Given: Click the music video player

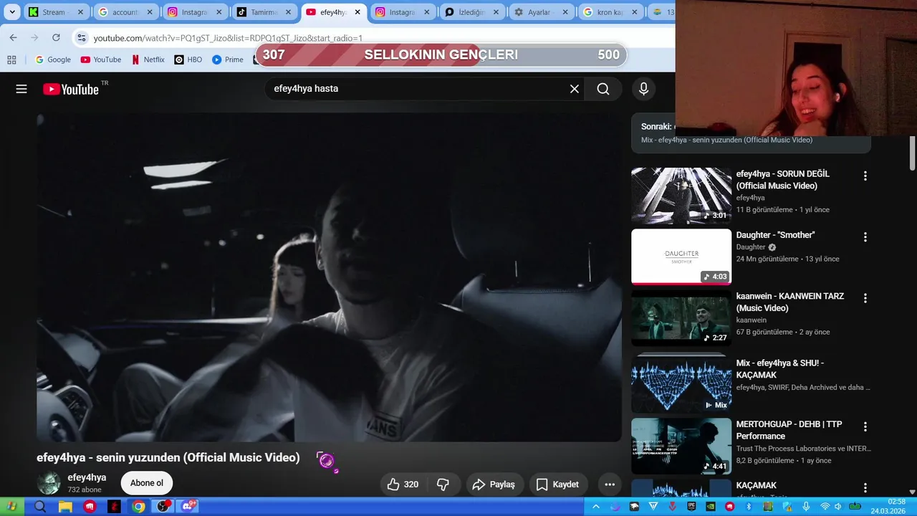Looking at the screenshot, I should [x=329, y=277].
